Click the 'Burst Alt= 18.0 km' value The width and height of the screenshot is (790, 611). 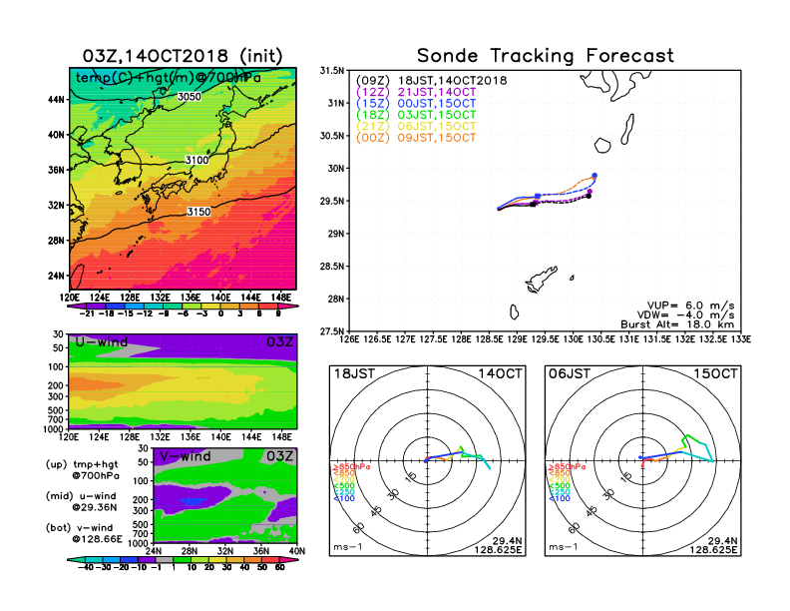coord(677,324)
